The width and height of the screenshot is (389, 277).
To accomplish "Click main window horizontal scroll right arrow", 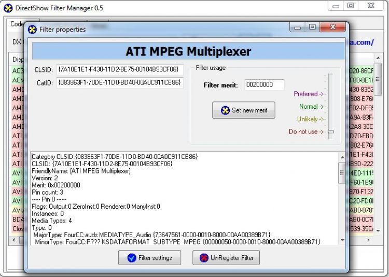I will [x=368, y=240].
